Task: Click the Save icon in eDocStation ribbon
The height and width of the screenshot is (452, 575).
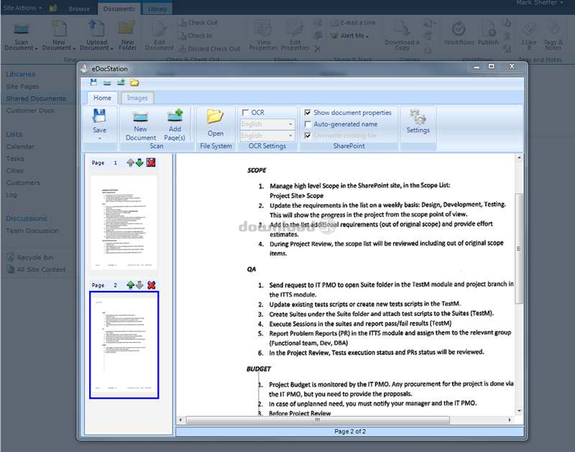Action: pos(99,116)
